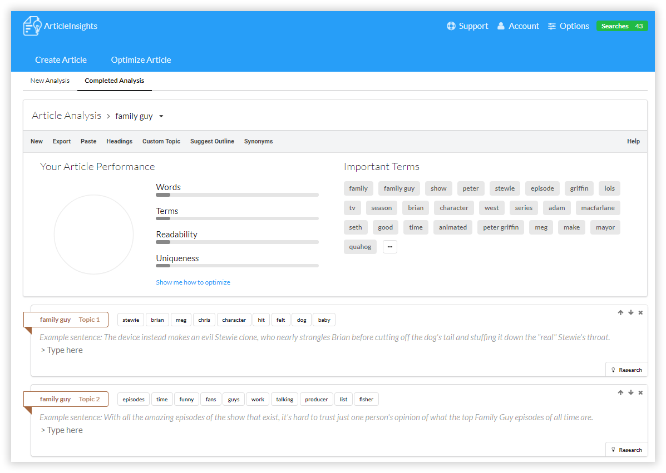Viewport: 666px width, 473px height.
Task: Click the producer tag in Topic 2
Action: tap(317, 399)
